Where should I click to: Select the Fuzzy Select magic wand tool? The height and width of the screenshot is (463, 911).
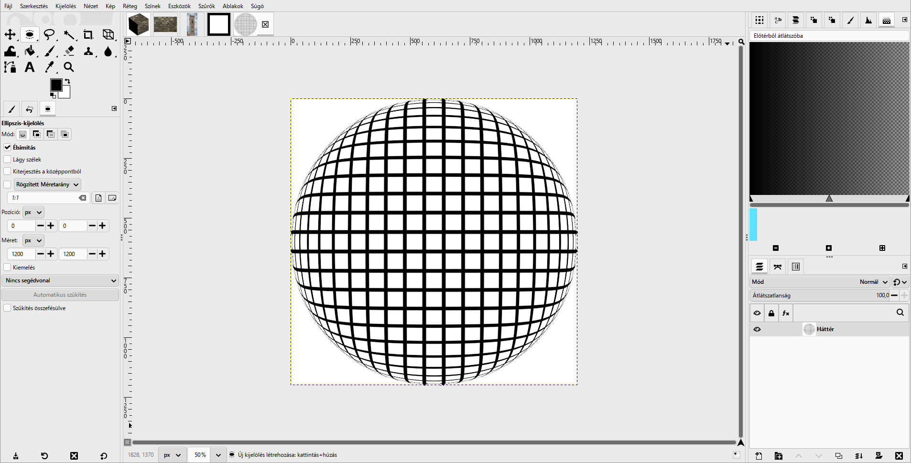click(69, 34)
